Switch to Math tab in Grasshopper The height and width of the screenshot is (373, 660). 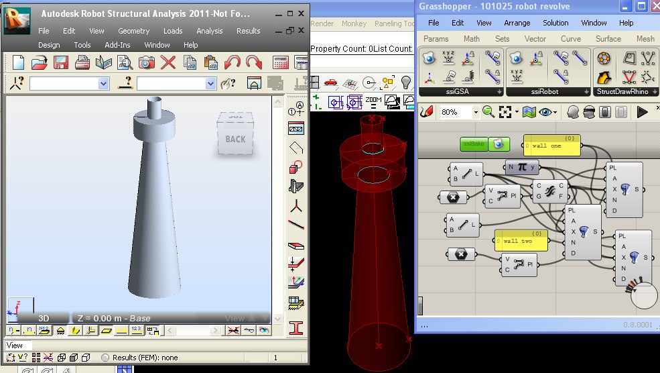tap(472, 38)
